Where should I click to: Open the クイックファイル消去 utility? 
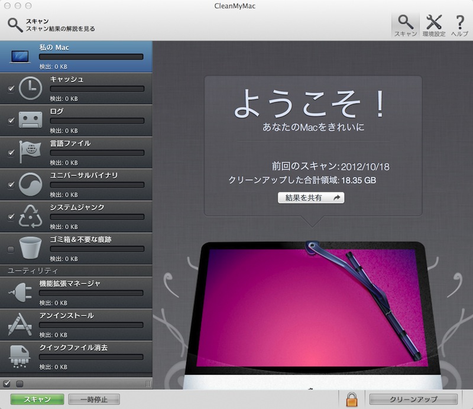click(x=76, y=356)
